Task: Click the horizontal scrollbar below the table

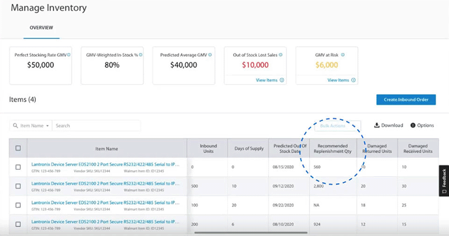Action: coord(251,233)
